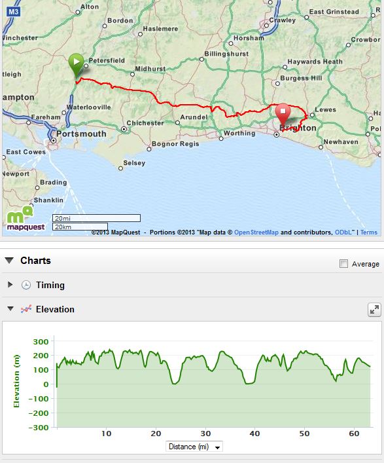
Task: Expand the elevation chart to fullscreen
Action: click(374, 310)
